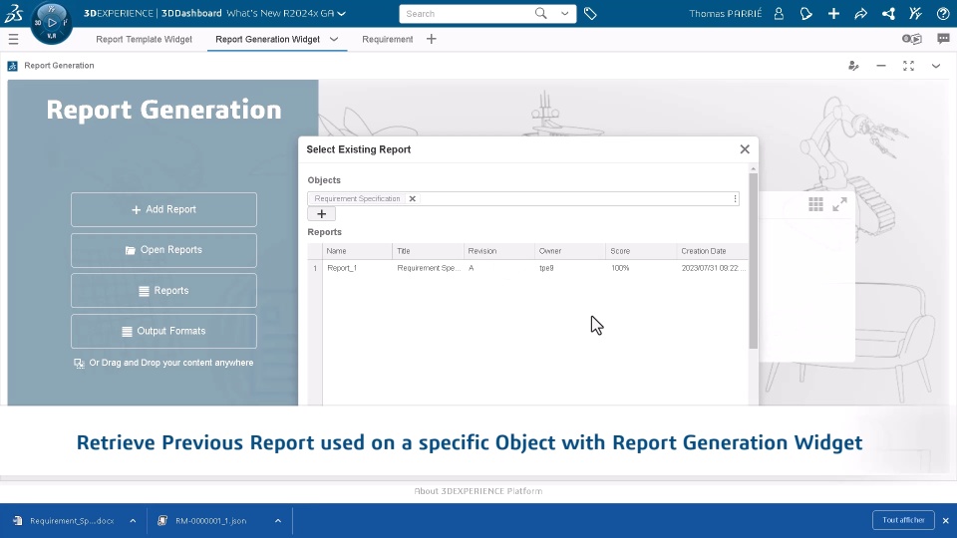The height and width of the screenshot is (538, 957).
Task: Click the Open Reports button
Action: coord(163,250)
